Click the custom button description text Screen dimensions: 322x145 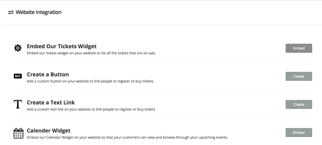click(x=90, y=81)
